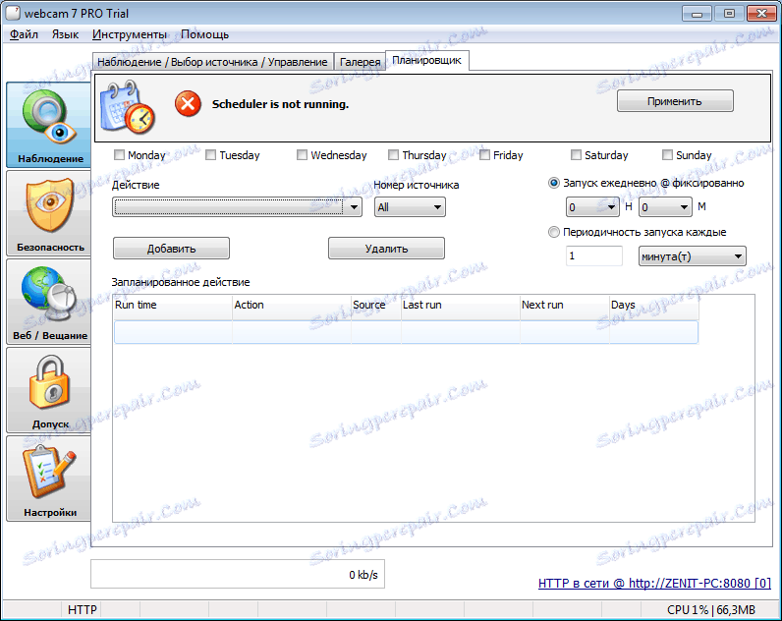Image resolution: width=782 pixels, height=621 pixels.
Task: Switch to the Галерея tab
Action: [x=360, y=62]
